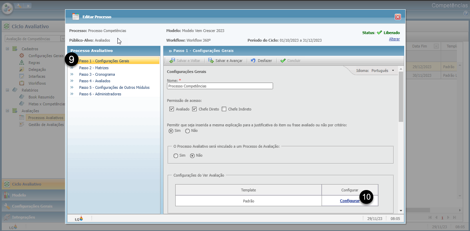Click the Gestão de Avaliações icon

[x=22, y=125]
